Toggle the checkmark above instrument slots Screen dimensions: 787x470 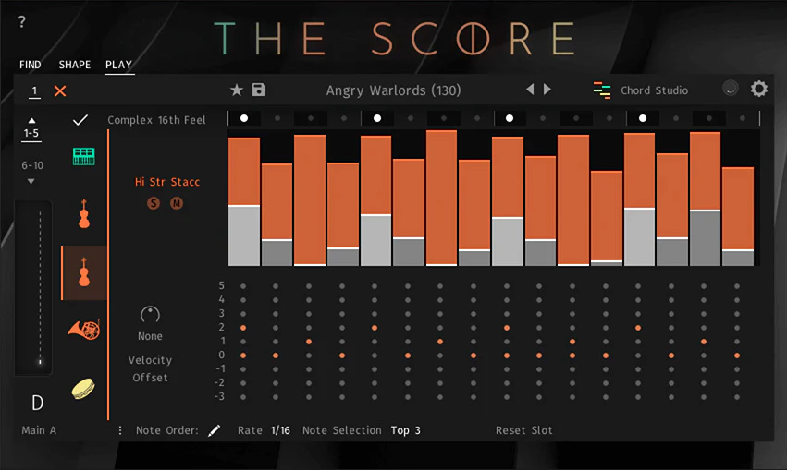tap(80, 120)
